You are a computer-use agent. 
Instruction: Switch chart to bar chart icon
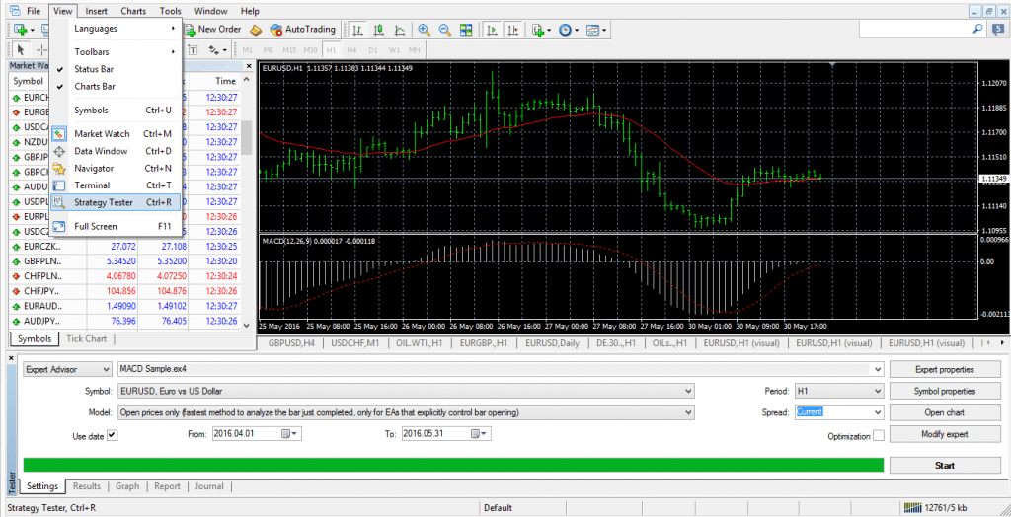pyautogui.click(x=356, y=30)
